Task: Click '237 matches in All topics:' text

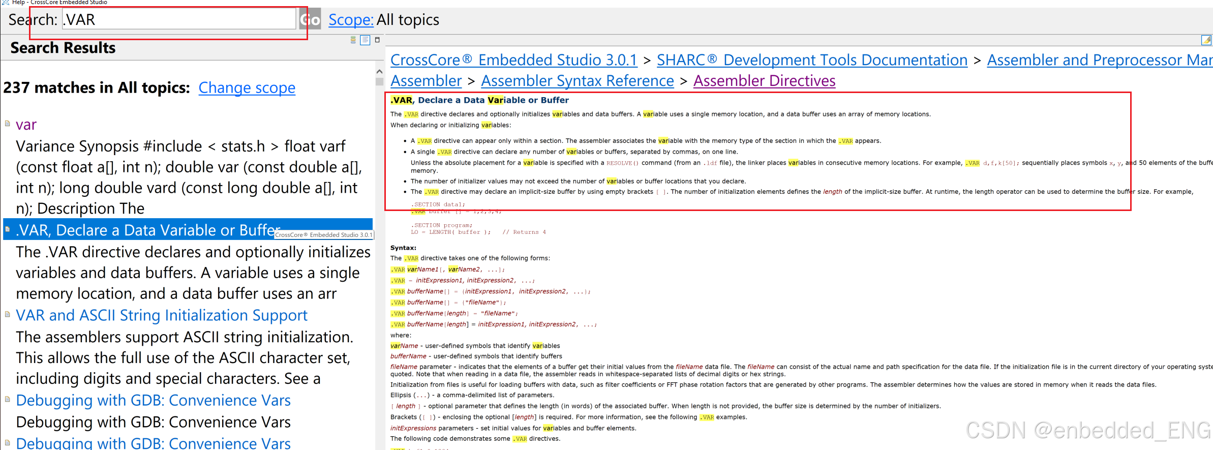Action: [97, 88]
